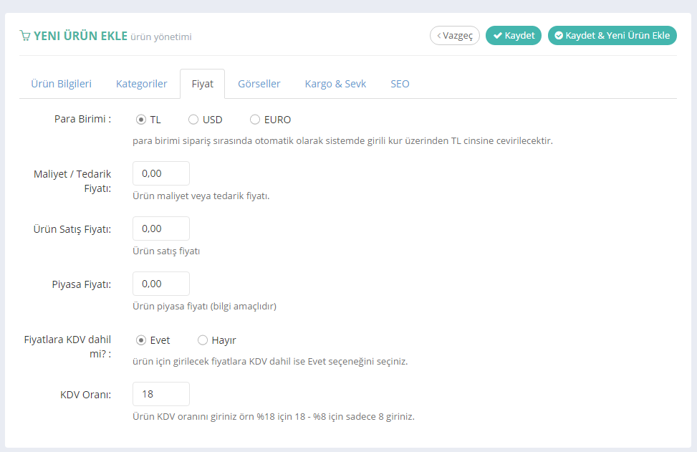
Task: Click the Maliyet / Tedarik Fiyatı input field
Action: [161, 173]
